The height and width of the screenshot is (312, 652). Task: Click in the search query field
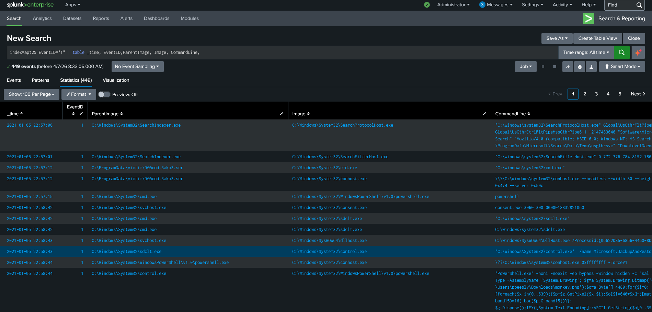tap(283, 53)
